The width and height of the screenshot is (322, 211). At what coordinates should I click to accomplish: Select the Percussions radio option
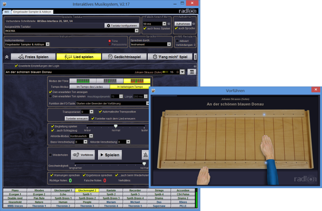[x=110, y=45]
